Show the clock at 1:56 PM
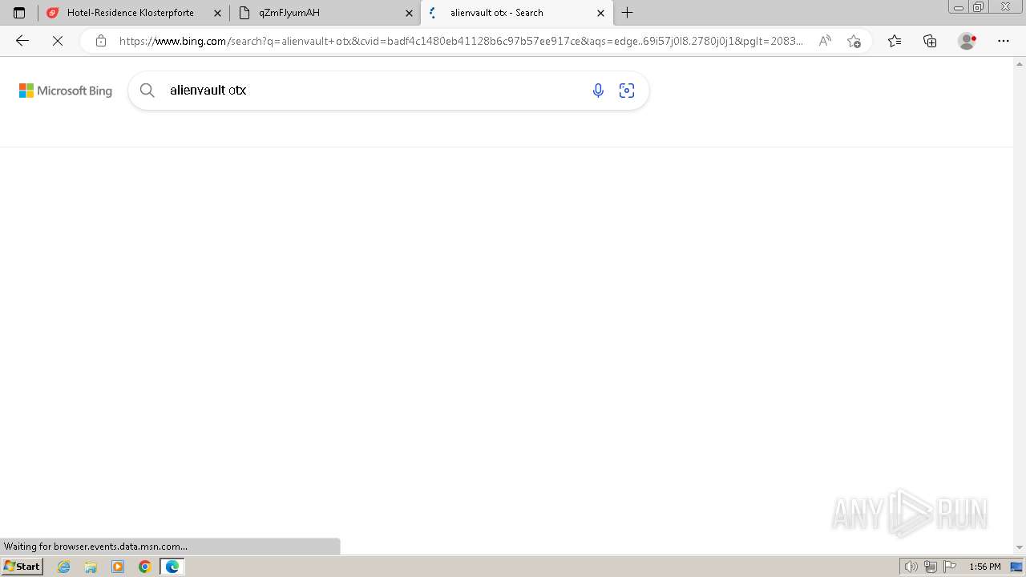The width and height of the screenshot is (1026, 577). 985,567
